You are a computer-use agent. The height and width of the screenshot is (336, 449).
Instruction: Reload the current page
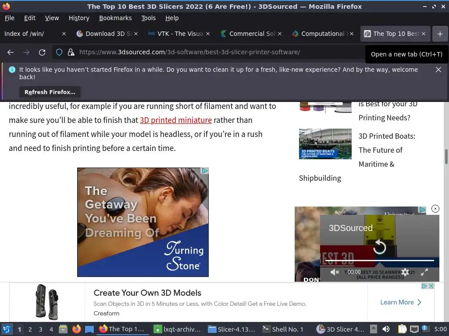[x=42, y=52]
